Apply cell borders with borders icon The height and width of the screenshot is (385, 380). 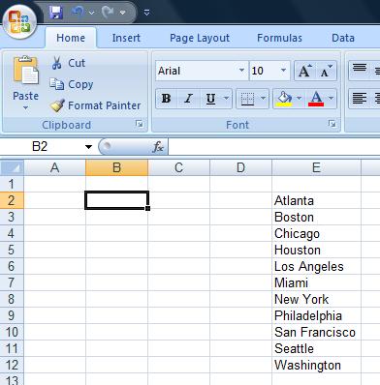[247, 99]
